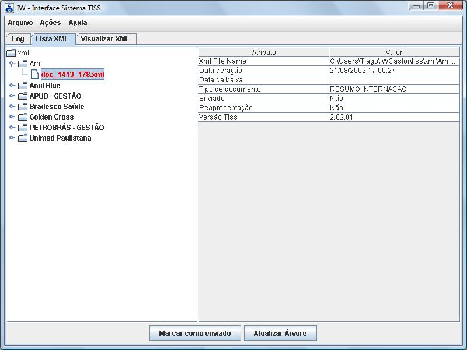Expand the Amil Blue folder node
Viewport: 467px width, 350px height.
pos(11,85)
